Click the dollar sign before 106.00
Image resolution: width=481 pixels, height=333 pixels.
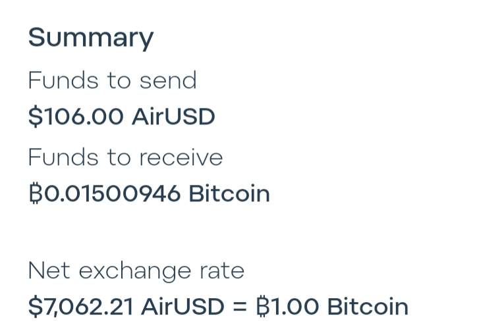[x=34, y=117]
